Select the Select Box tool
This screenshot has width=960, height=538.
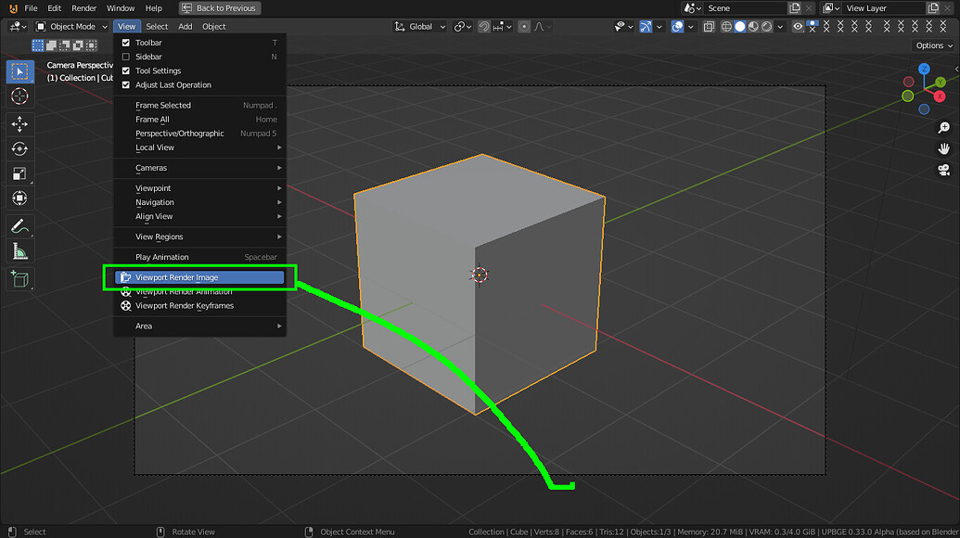pyautogui.click(x=19, y=71)
